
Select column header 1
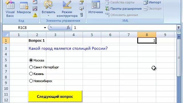19,35
